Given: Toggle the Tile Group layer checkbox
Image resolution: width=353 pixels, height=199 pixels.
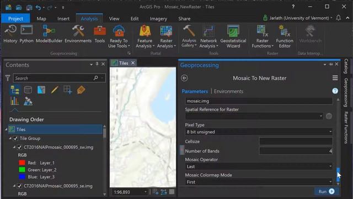Looking at the screenshot, I should [x=15, y=138].
